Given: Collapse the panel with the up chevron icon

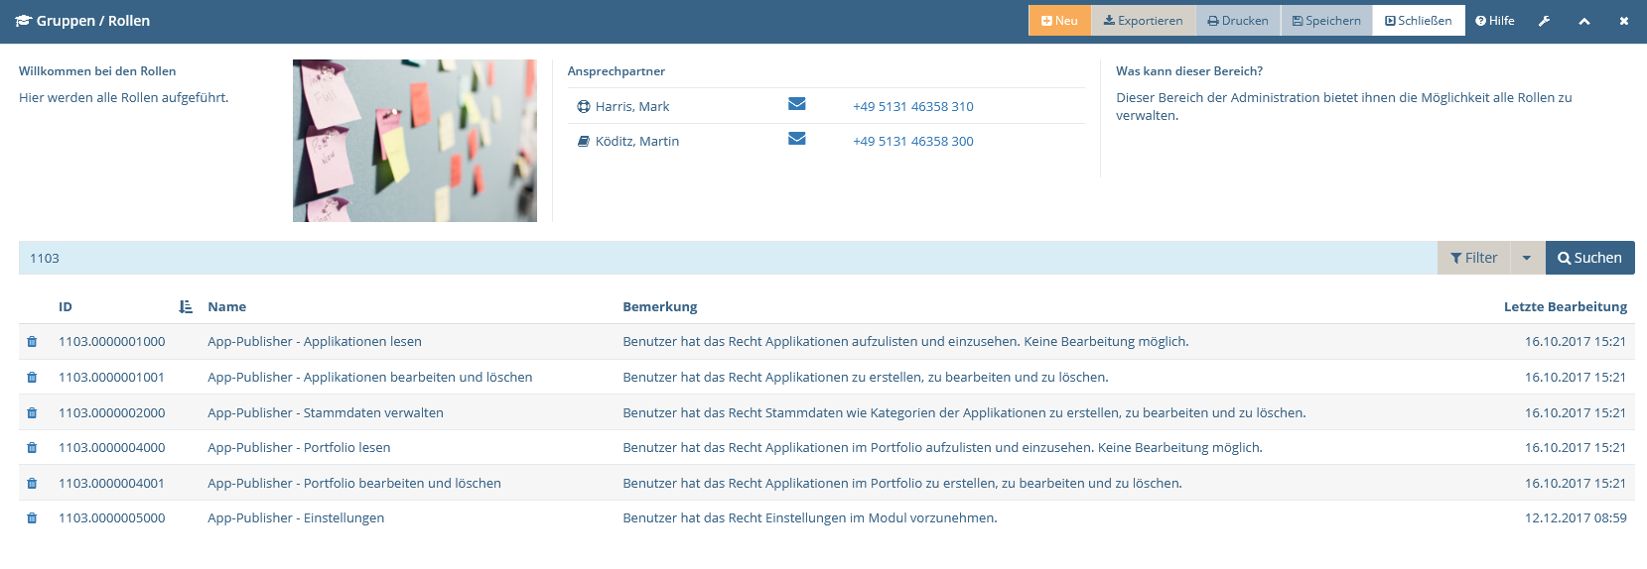Looking at the screenshot, I should pos(1584,21).
